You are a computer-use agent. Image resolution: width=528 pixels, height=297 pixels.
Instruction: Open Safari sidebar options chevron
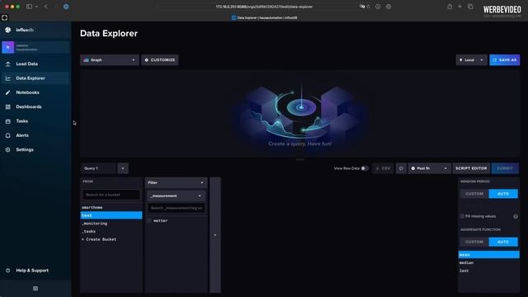click(36, 7)
